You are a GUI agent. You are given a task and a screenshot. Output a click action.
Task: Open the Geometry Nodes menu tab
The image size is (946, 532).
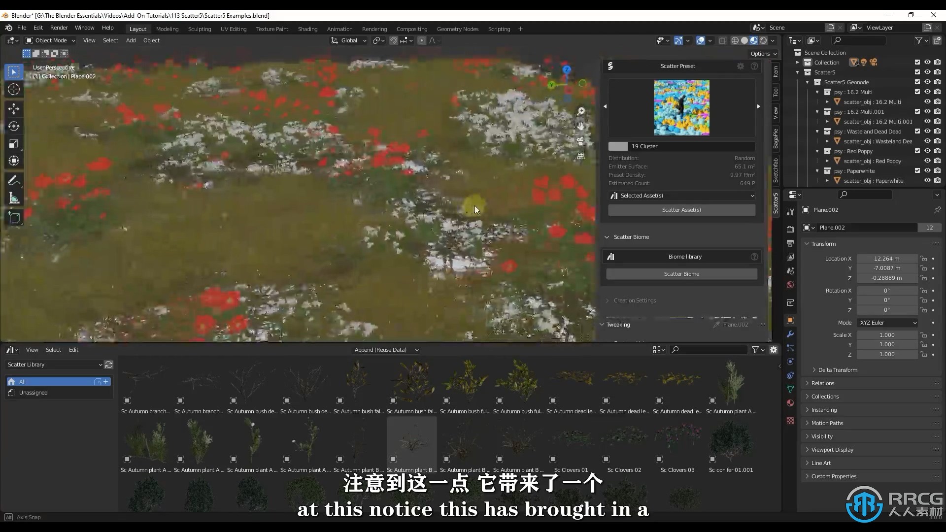coord(457,29)
